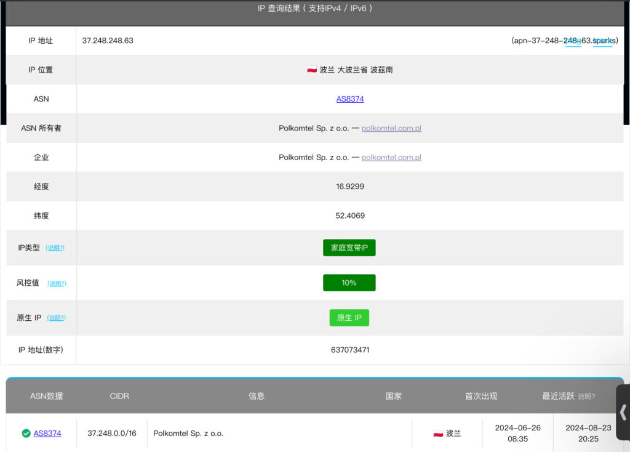Open the 说明? hint beside 最近活跃

click(x=586, y=397)
